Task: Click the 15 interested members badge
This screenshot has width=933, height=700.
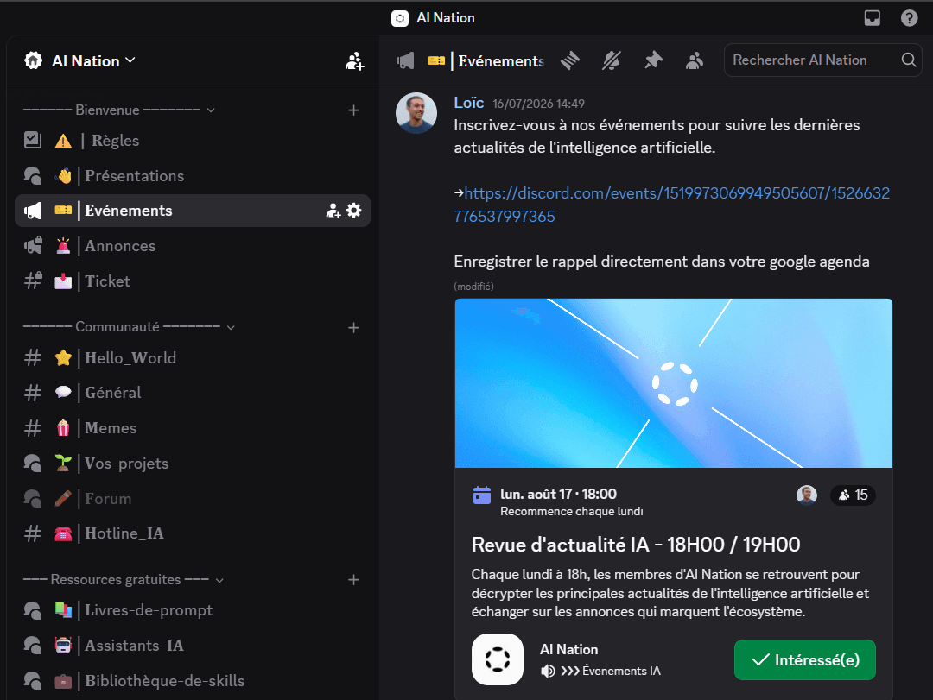Action: pos(854,495)
